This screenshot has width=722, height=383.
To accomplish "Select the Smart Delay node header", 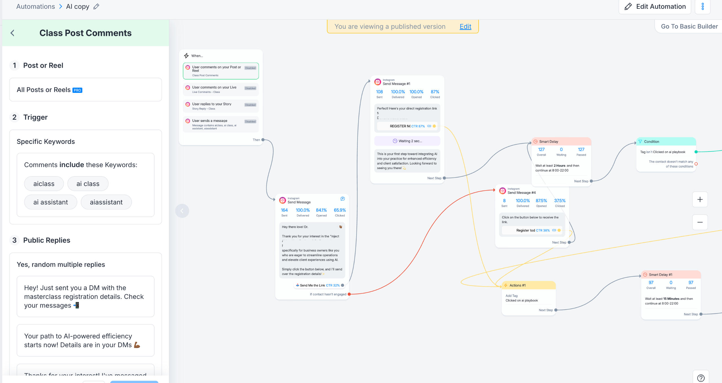I will click(x=561, y=141).
